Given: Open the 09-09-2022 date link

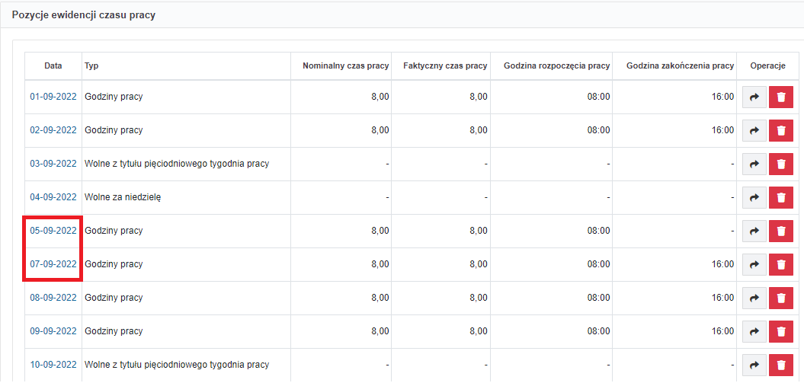Looking at the screenshot, I should click(53, 331).
